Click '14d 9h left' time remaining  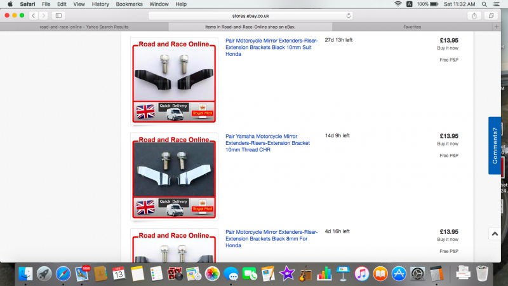point(337,135)
